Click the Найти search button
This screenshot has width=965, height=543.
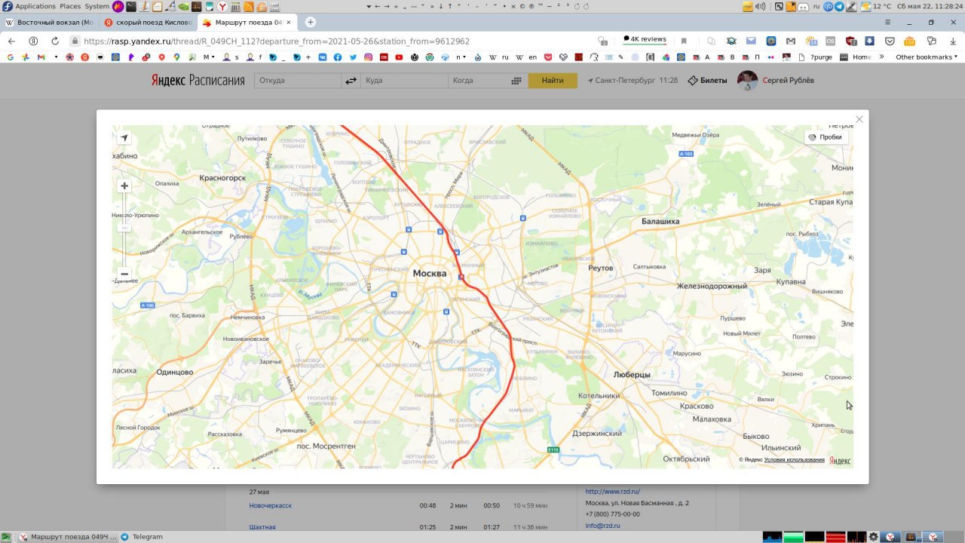pyautogui.click(x=553, y=81)
